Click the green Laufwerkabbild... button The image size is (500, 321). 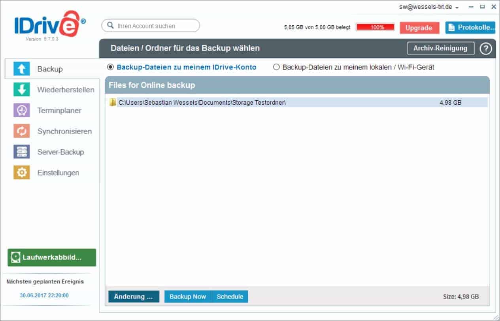click(52, 257)
